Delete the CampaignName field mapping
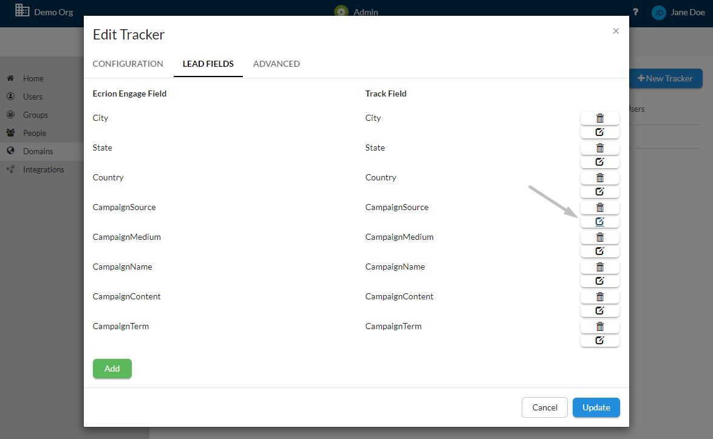The image size is (713, 439). pyautogui.click(x=600, y=267)
